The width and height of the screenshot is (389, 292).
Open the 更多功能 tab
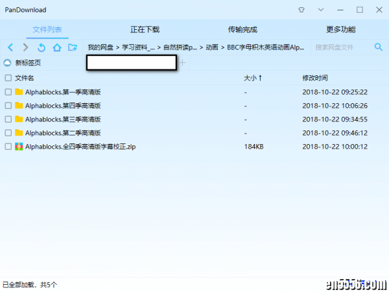tap(340, 30)
